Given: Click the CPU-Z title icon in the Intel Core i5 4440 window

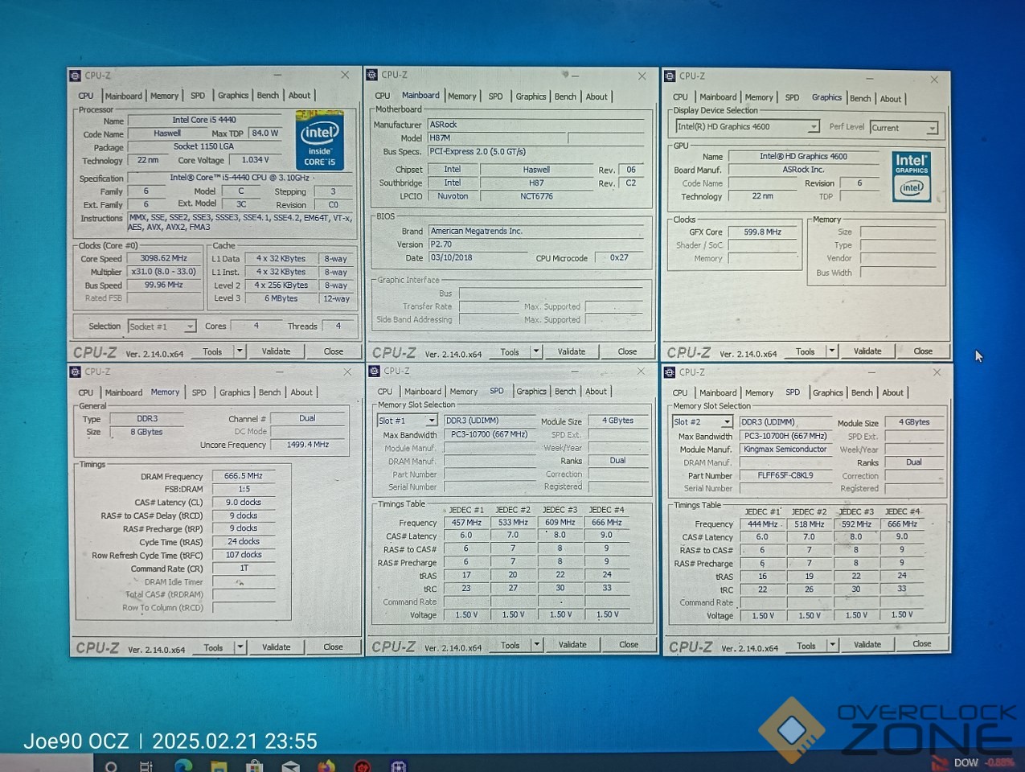Looking at the screenshot, I should tap(75, 76).
